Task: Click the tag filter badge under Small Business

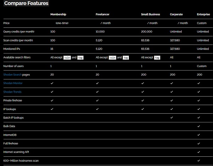Action: tap(157, 58)
